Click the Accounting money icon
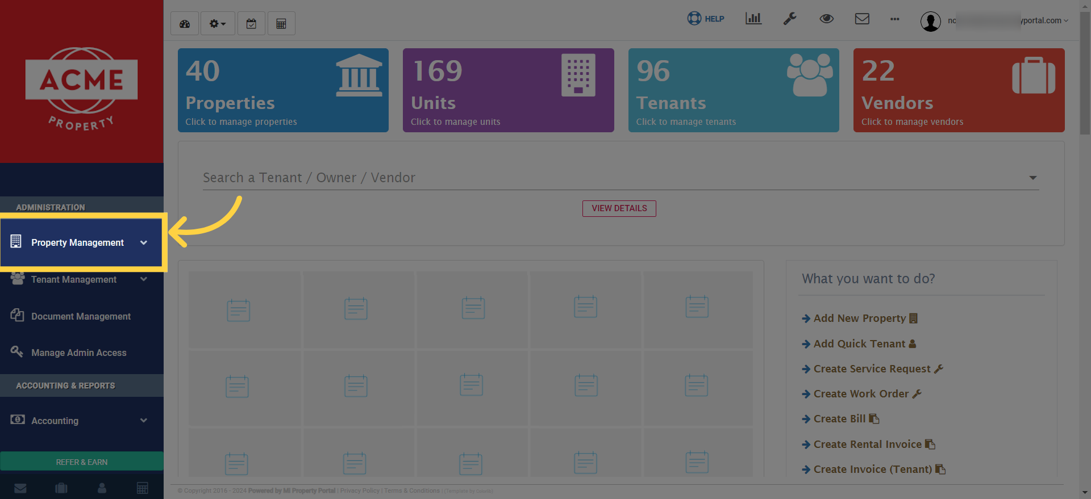This screenshot has height=499, width=1091. [18, 420]
